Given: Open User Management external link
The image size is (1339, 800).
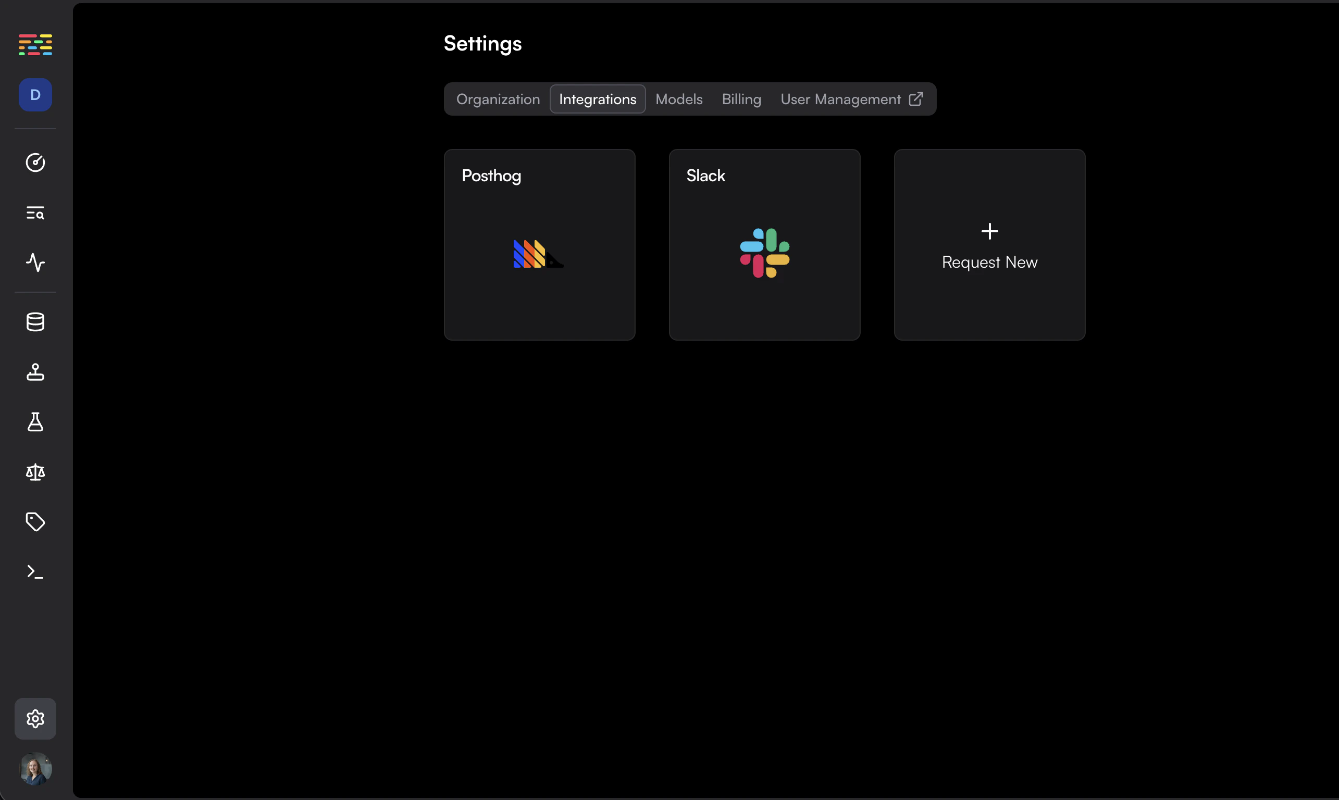Looking at the screenshot, I should pos(851,99).
